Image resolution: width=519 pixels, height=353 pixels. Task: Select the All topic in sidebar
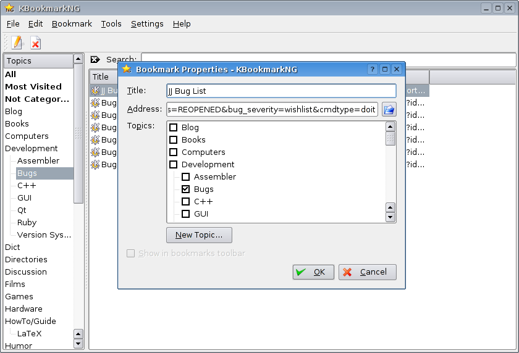(11, 75)
